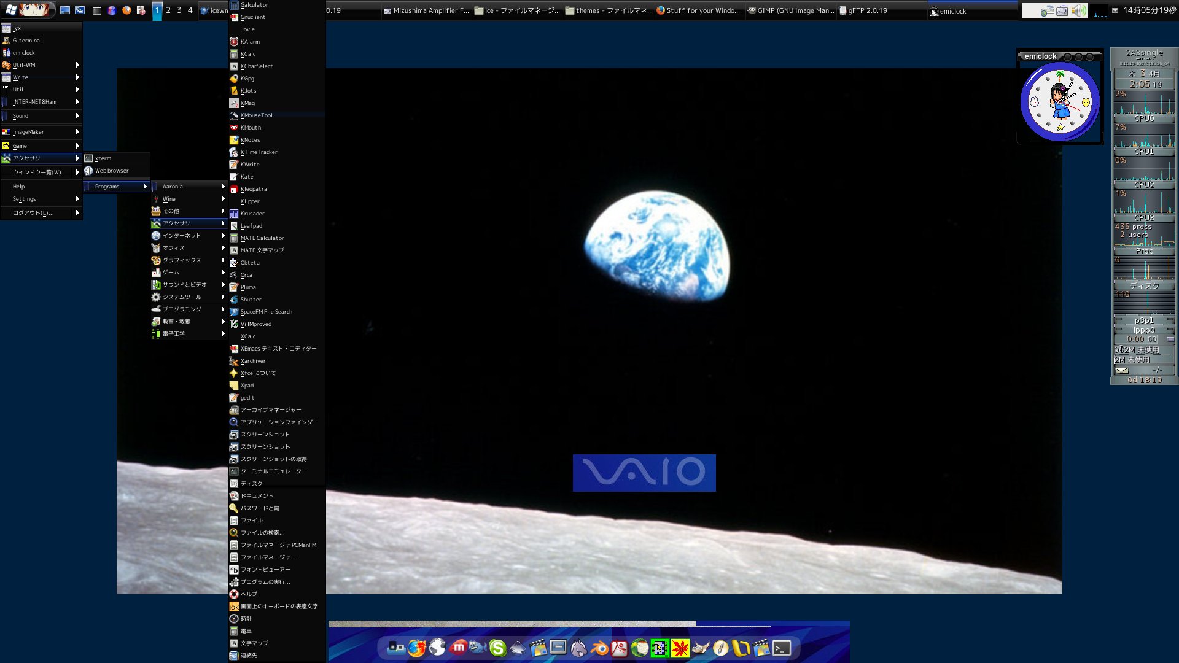1179x663 pixels.
Task: Select KCalc from the accessories menu
Action: tap(248, 54)
